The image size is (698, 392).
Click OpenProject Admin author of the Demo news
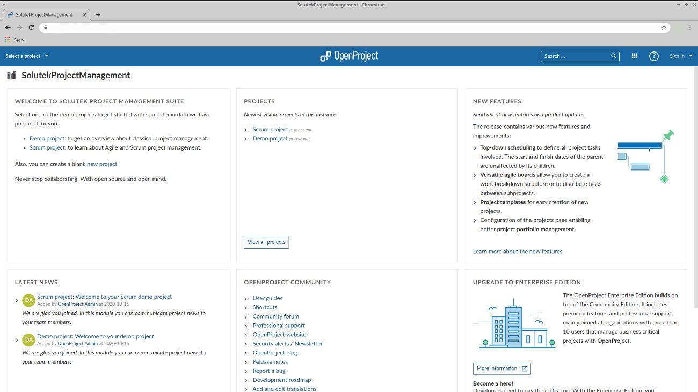78,344
